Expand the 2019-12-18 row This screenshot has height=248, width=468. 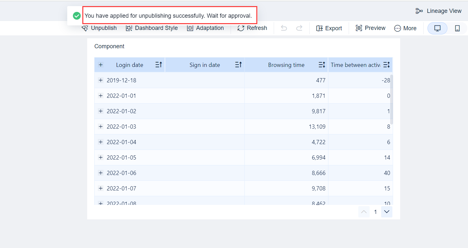101,80
